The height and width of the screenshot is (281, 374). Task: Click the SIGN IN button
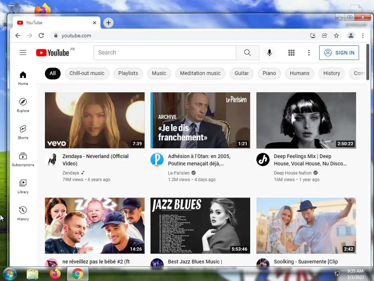pyautogui.click(x=339, y=53)
